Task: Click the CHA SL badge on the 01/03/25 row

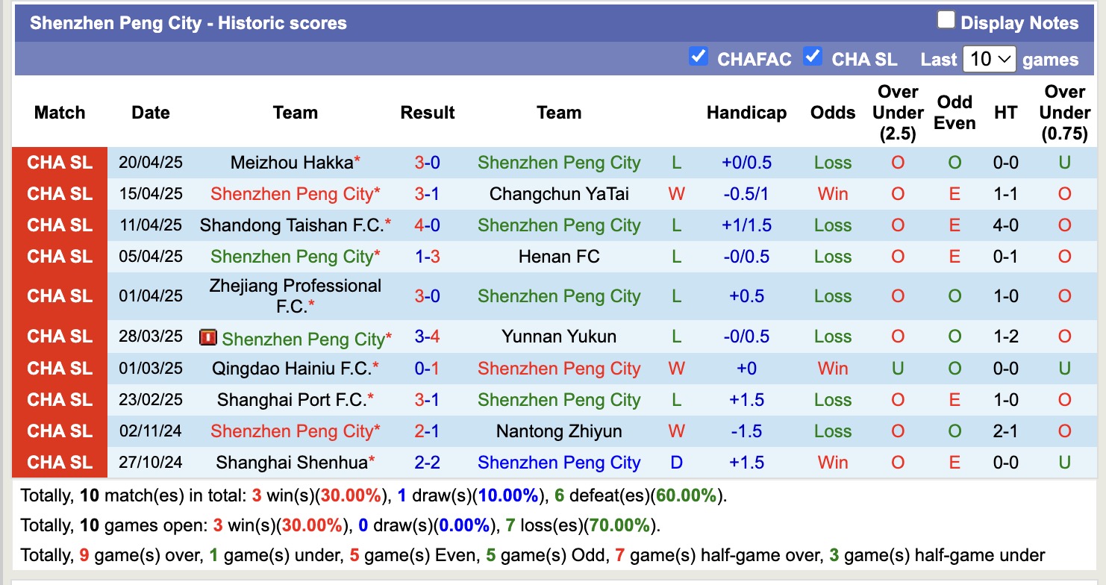Action: [59, 368]
